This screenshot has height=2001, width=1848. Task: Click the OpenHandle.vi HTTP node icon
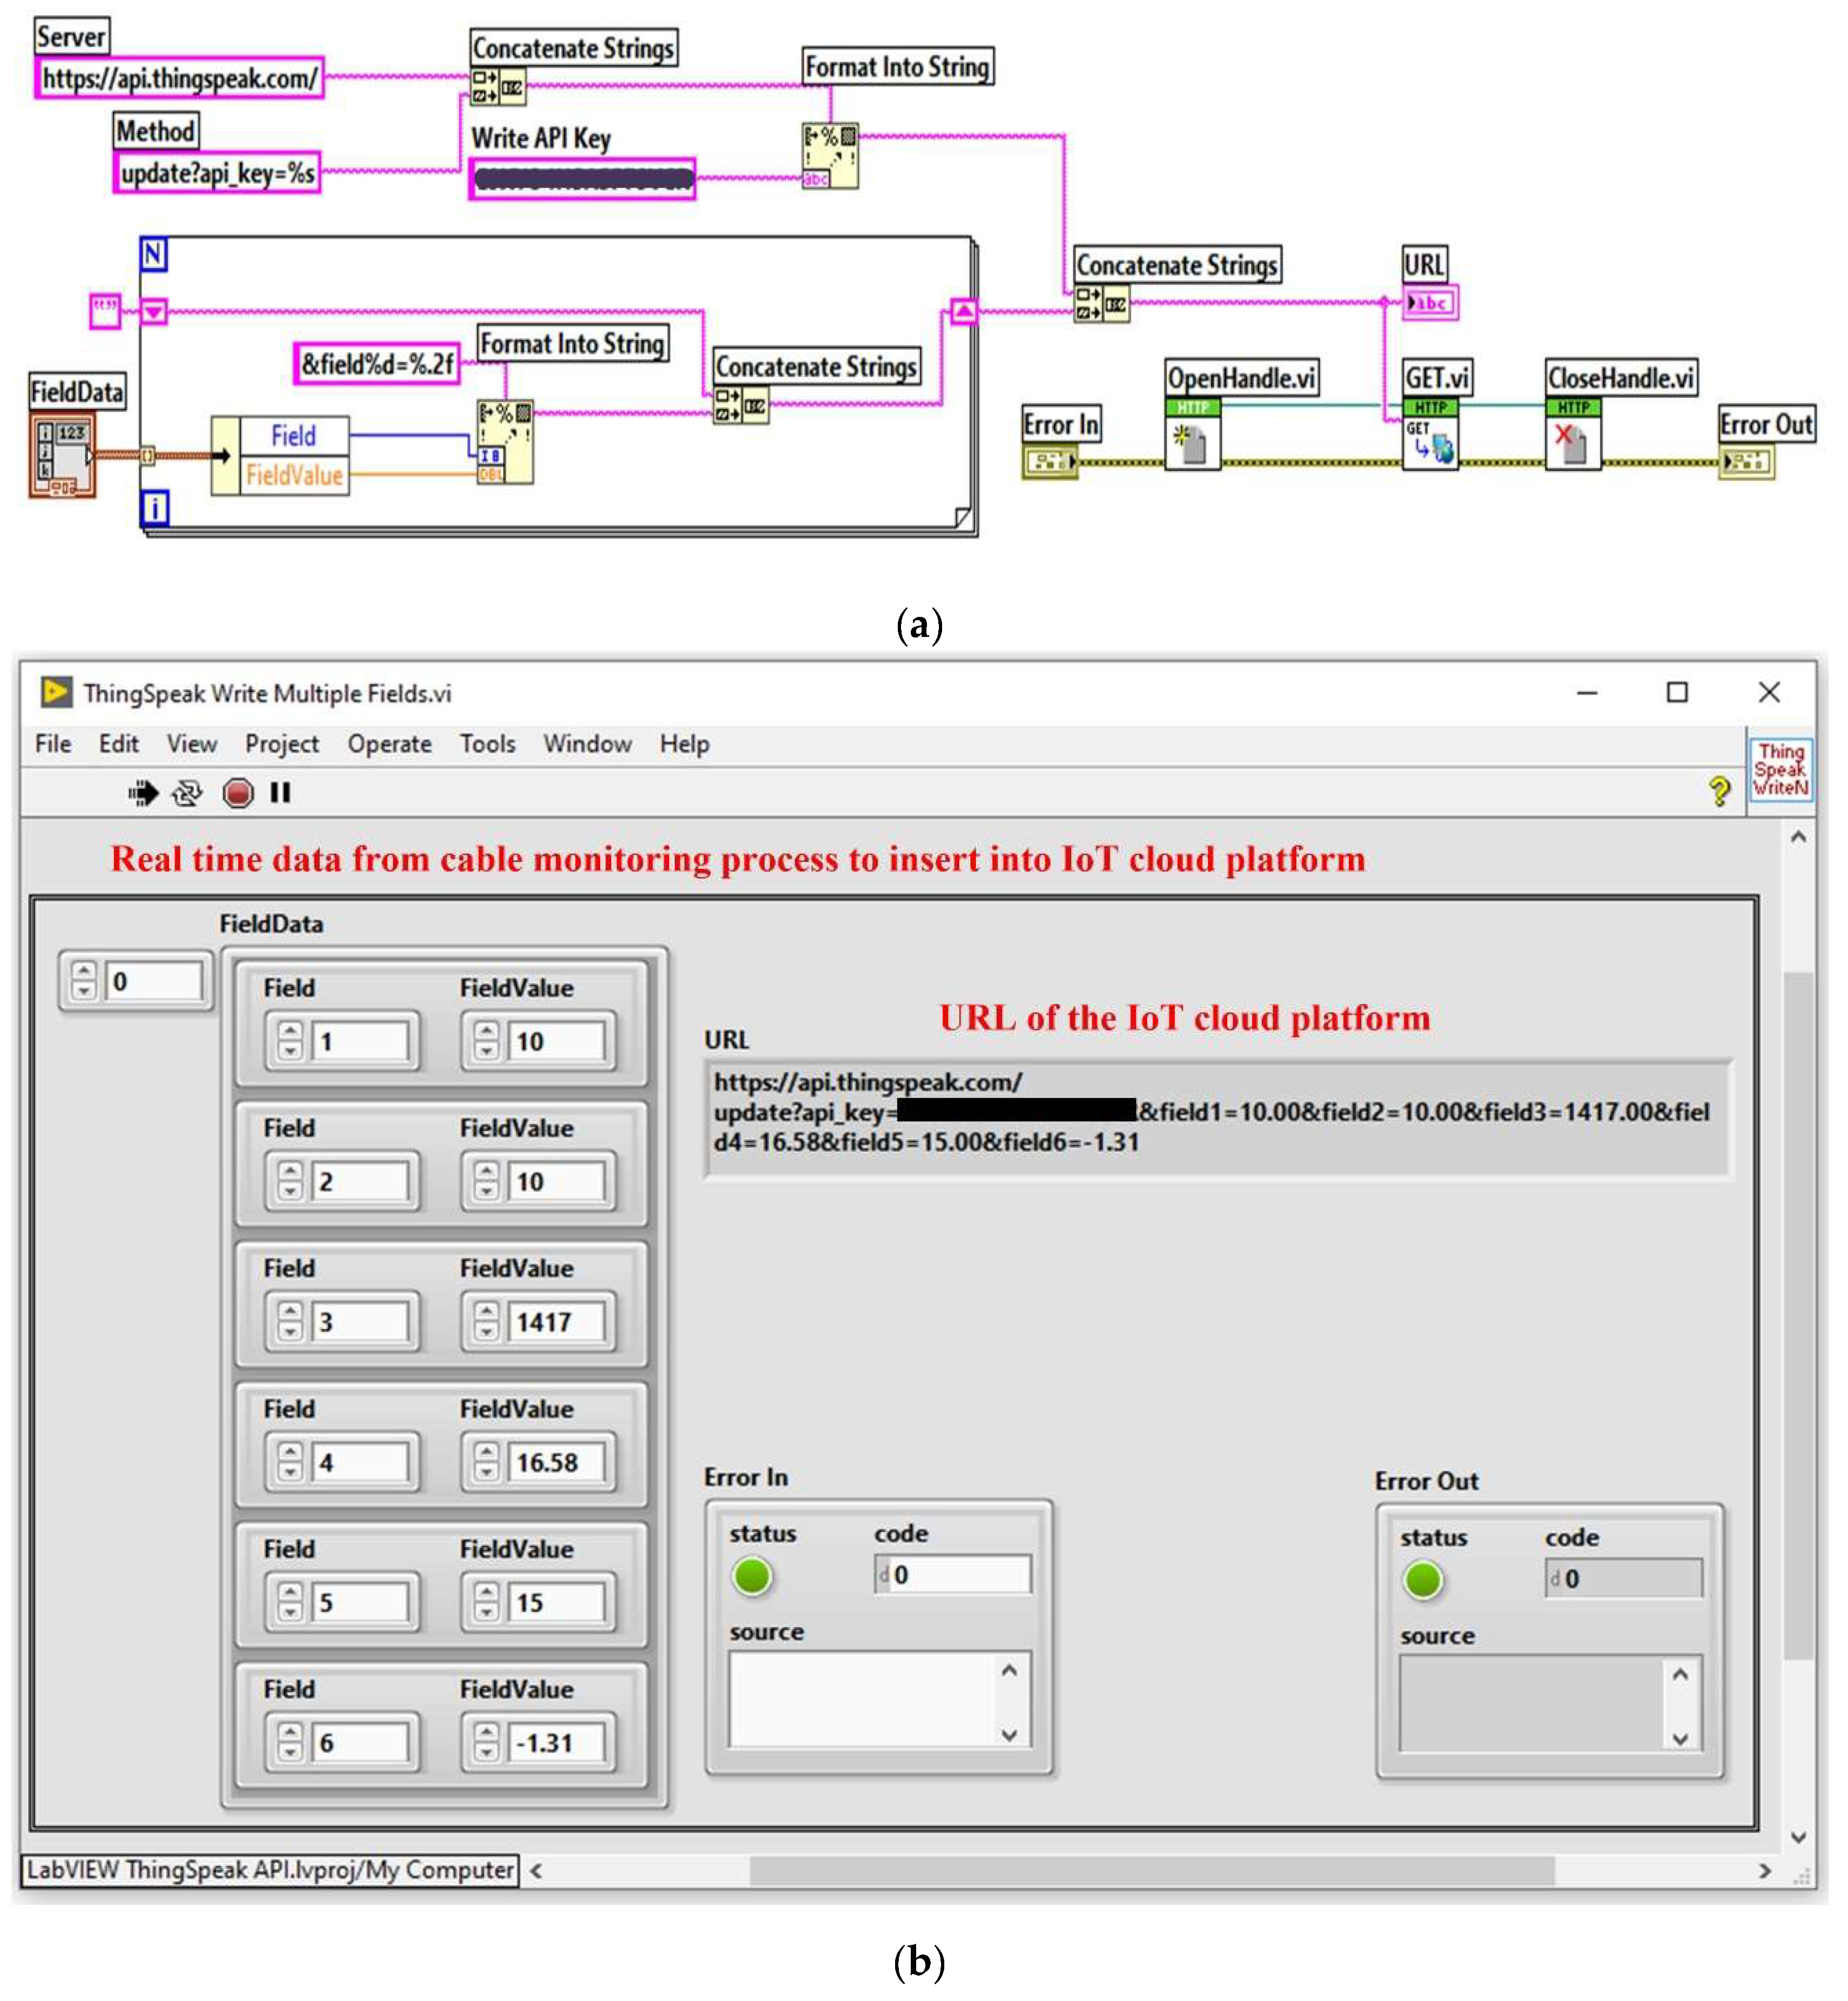(1192, 434)
